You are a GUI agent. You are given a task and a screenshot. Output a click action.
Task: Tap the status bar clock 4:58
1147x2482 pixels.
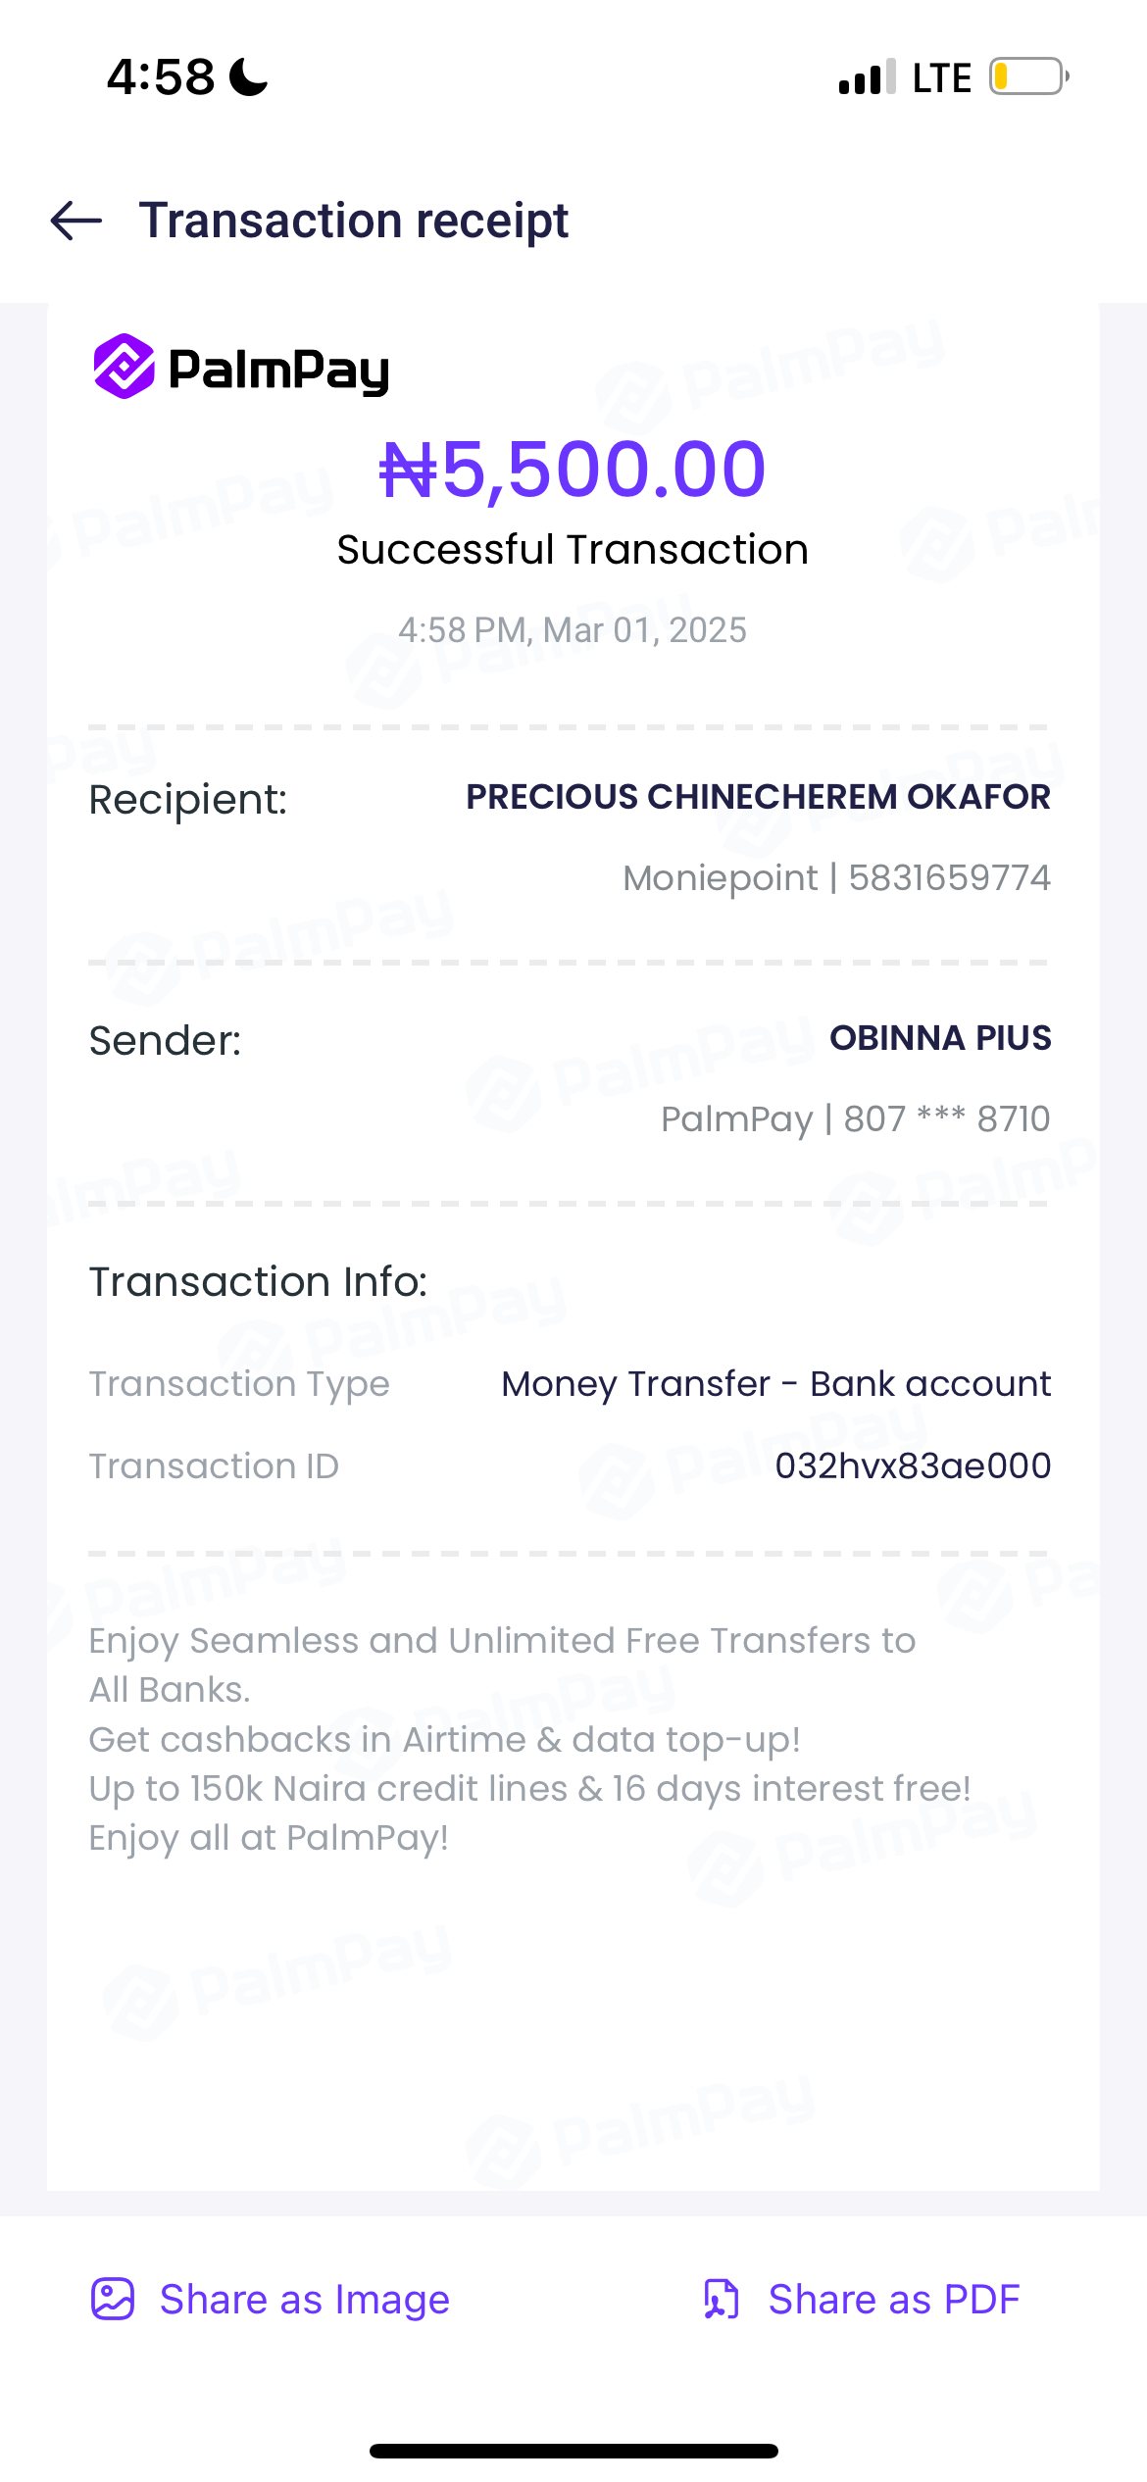point(161,76)
